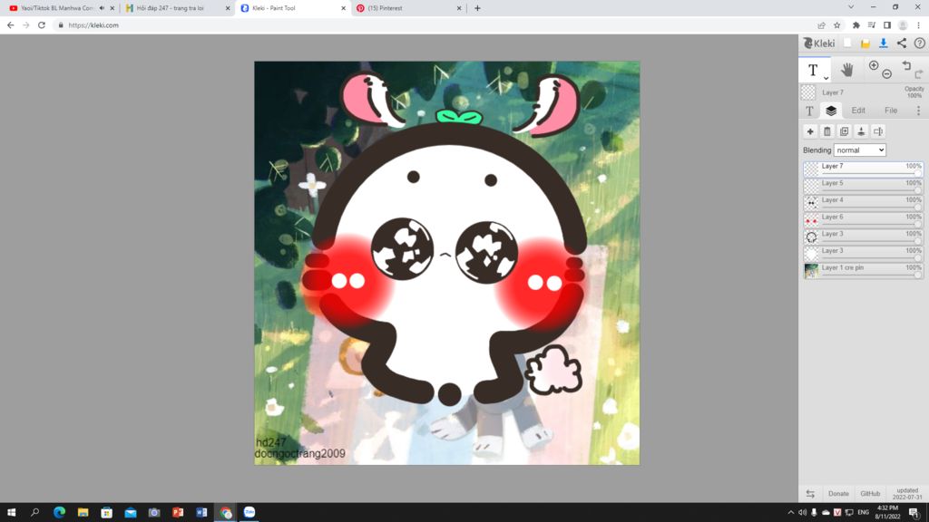Screen dimensions: 929x522
Task: Click the Donate link
Action: click(838, 494)
